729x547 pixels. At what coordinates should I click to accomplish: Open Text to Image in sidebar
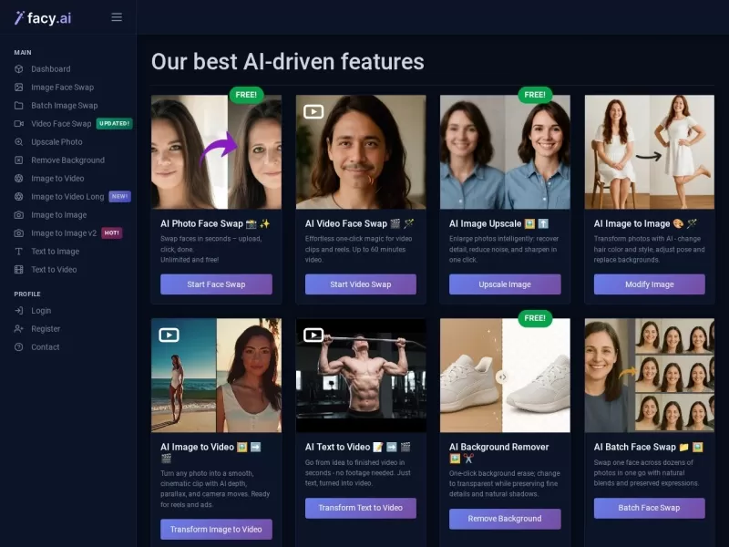(55, 252)
